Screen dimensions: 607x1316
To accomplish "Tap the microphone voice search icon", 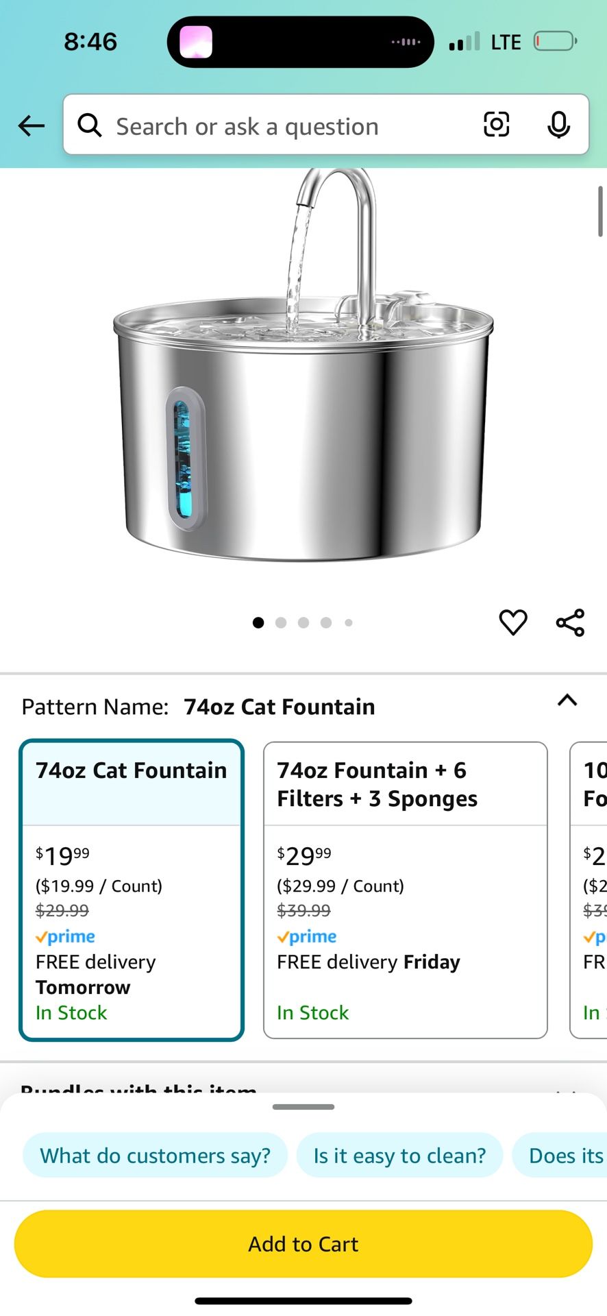I will [558, 125].
